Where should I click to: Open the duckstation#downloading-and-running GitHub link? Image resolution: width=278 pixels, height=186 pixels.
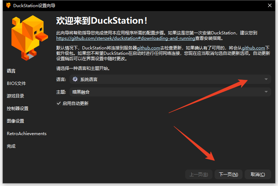[x=126, y=38]
